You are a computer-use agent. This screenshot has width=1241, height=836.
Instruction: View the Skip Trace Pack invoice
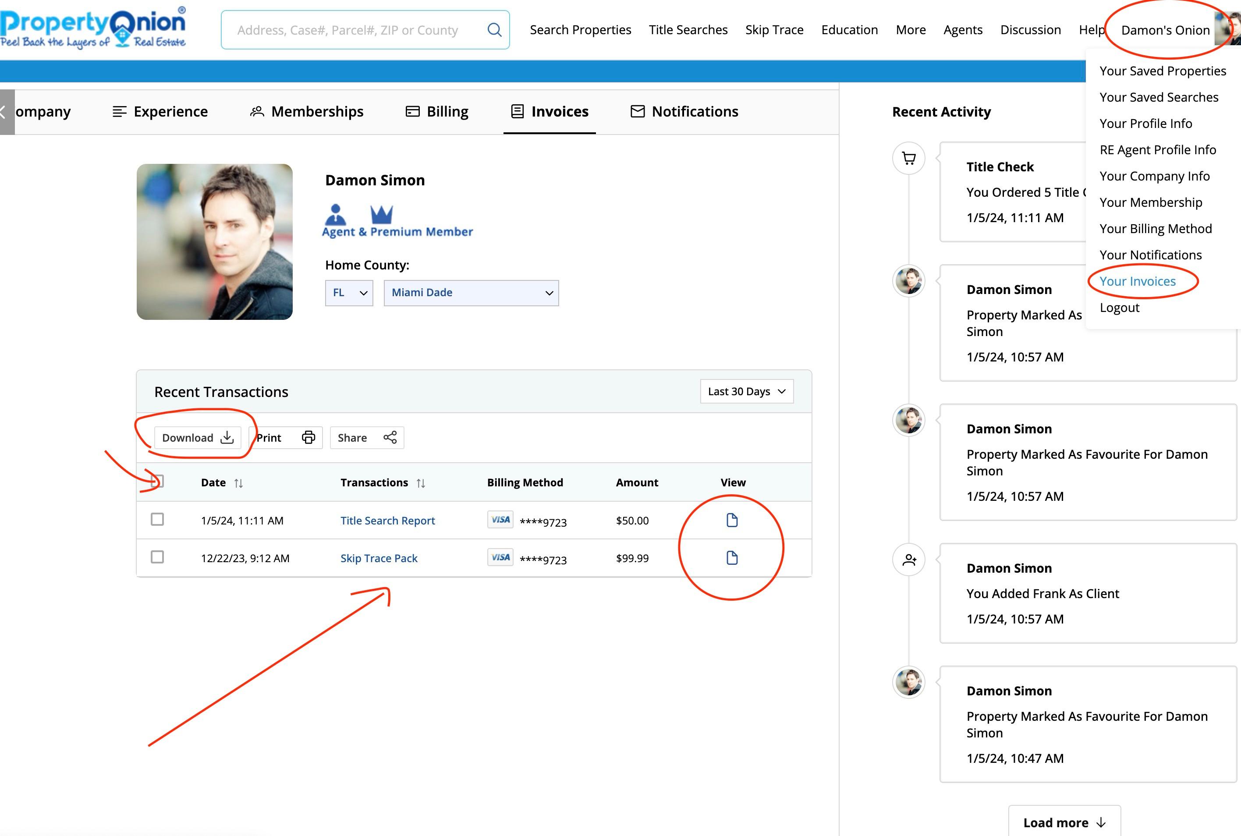pyautogui.click(x=731, y=557)
